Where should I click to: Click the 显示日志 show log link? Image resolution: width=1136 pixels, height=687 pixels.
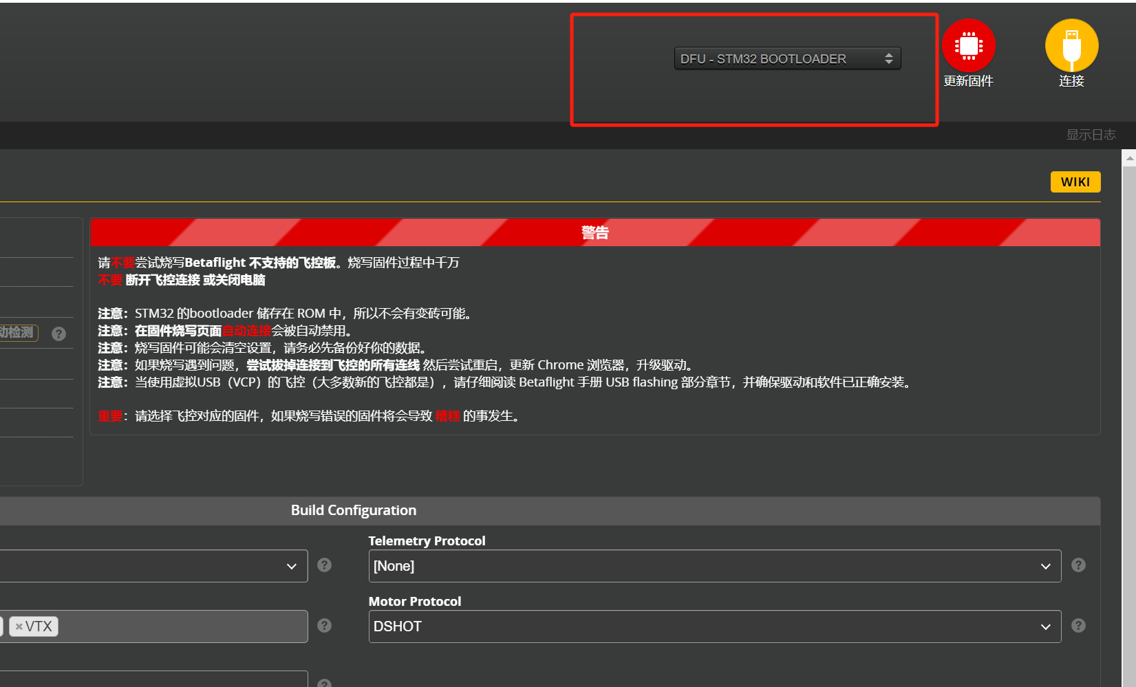click(1091, 135)
